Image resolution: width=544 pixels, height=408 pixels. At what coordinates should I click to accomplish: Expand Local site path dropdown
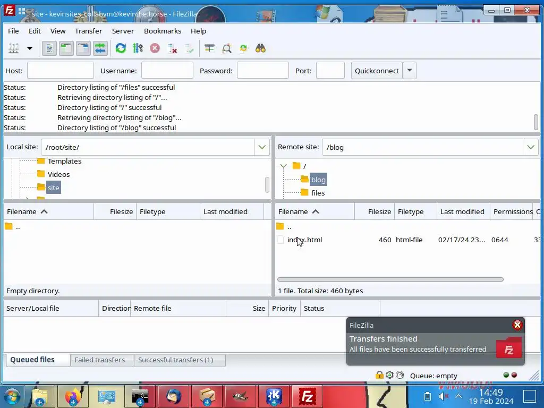pos(262,147)
